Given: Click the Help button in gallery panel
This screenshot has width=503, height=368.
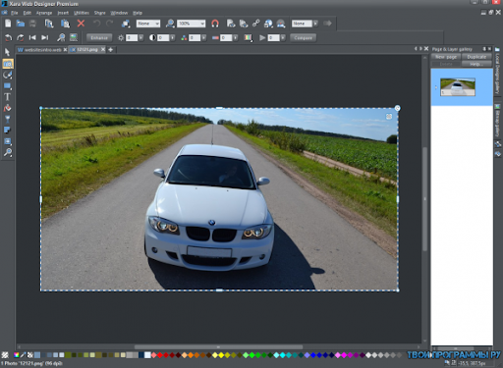Looking at the screenshot, I should point(476,64).
